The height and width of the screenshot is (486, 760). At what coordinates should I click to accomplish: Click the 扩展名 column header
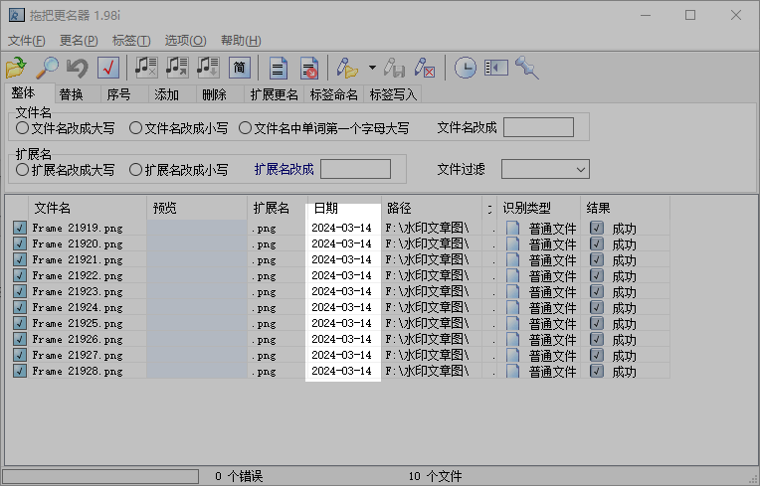point(278,208)
